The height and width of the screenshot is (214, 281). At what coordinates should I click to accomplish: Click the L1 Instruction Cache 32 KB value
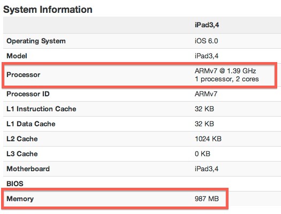(204, 109)
